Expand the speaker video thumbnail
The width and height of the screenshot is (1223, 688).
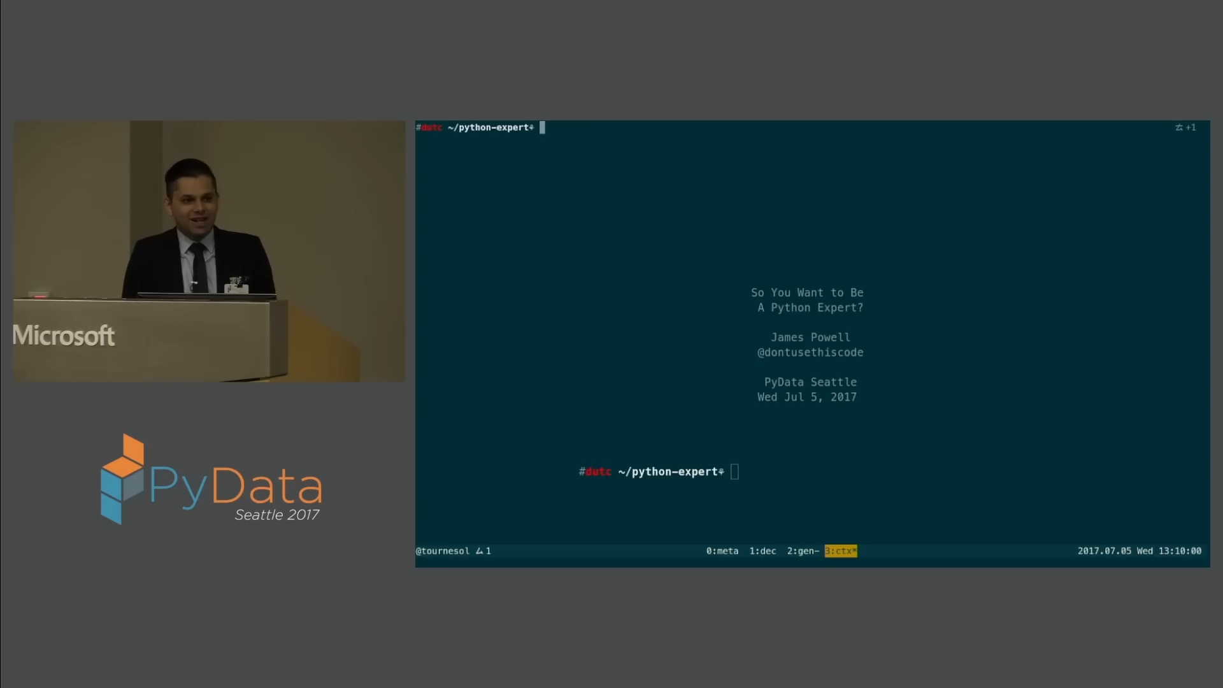tap(209, 251)
